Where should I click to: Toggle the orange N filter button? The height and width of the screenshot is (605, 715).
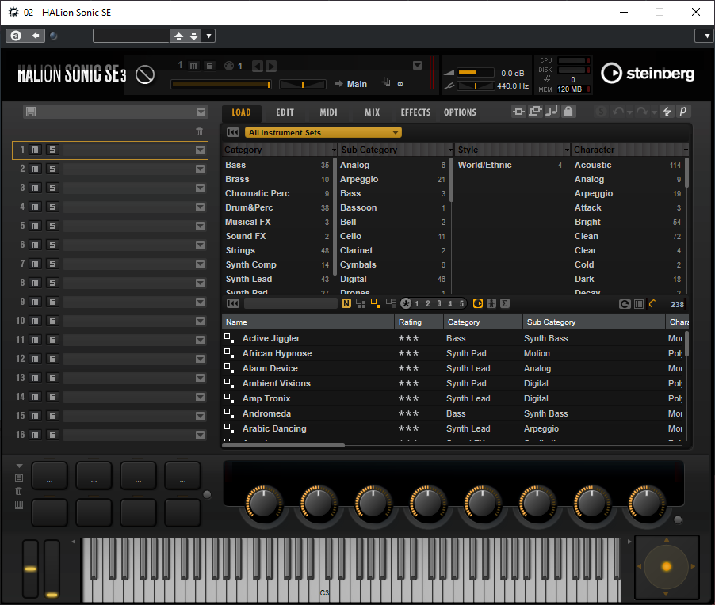click(x=346, y=303)
